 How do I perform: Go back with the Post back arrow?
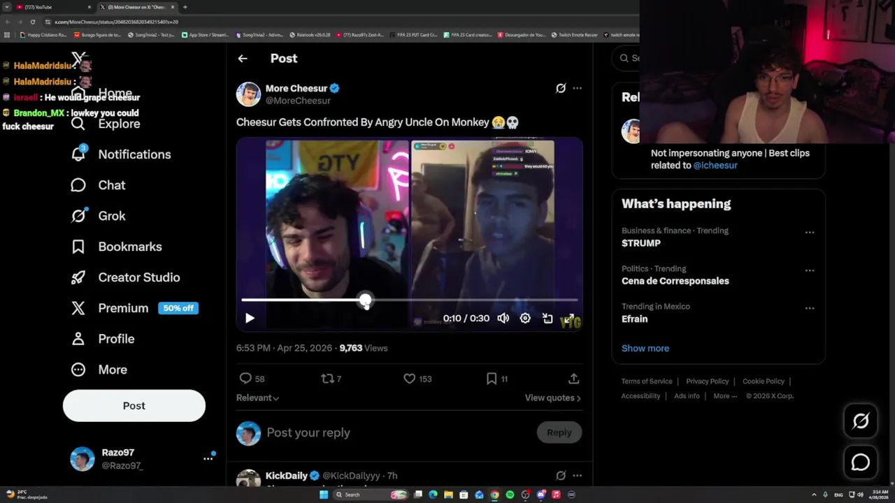click(243, 59)
